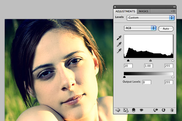Select the white point eyedropper
Image resolution: width=182 pixels, height=121 pixels.
(119, 51)
